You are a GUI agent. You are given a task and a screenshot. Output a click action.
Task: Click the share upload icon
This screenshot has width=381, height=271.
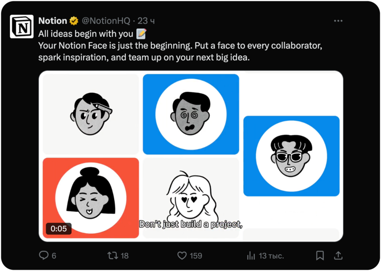tap(338, 255)
